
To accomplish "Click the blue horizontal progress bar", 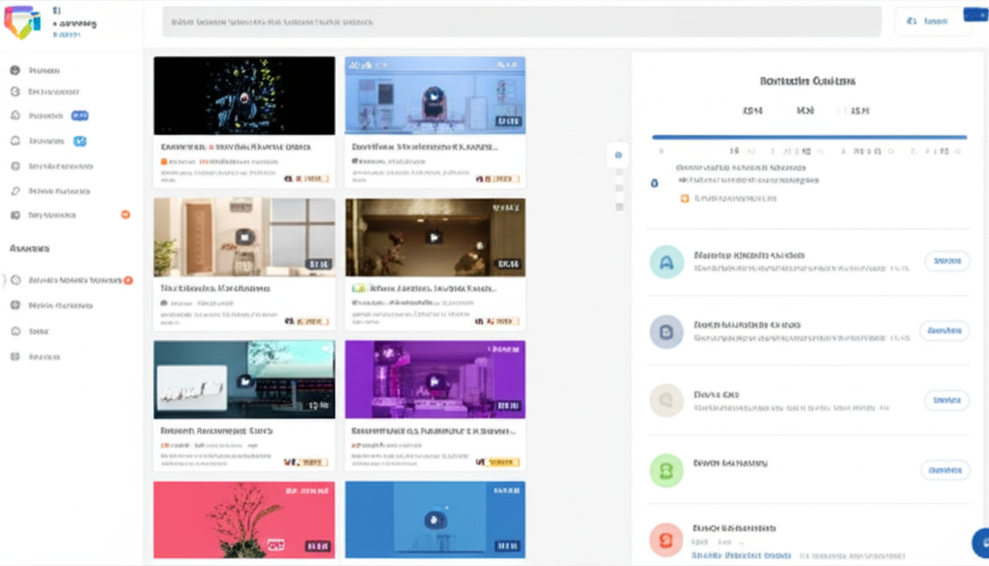I will pyautogui.click(x=809, y=137).
